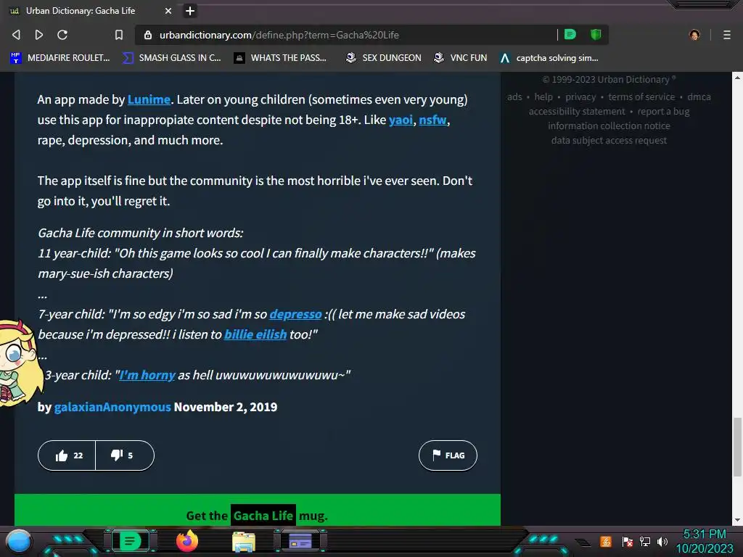This screenshot has width=743, height=557.
Task: Follow the Lunime link
Action: (x=149, y=99)
